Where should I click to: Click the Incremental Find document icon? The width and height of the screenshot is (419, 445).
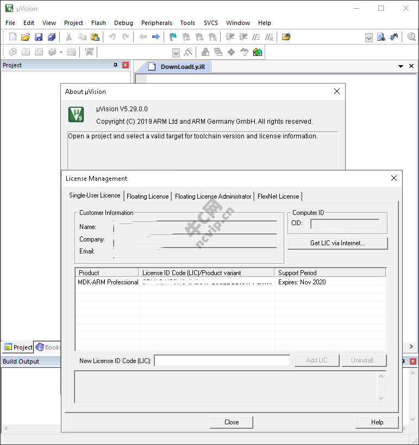(381, 37)
